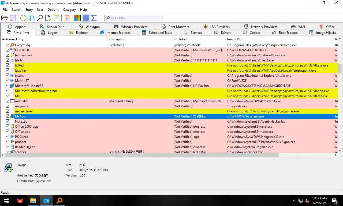Screen dimensions: 343x206
Task: Refresh the autoruns scan
Action: (x=23, y=18)
